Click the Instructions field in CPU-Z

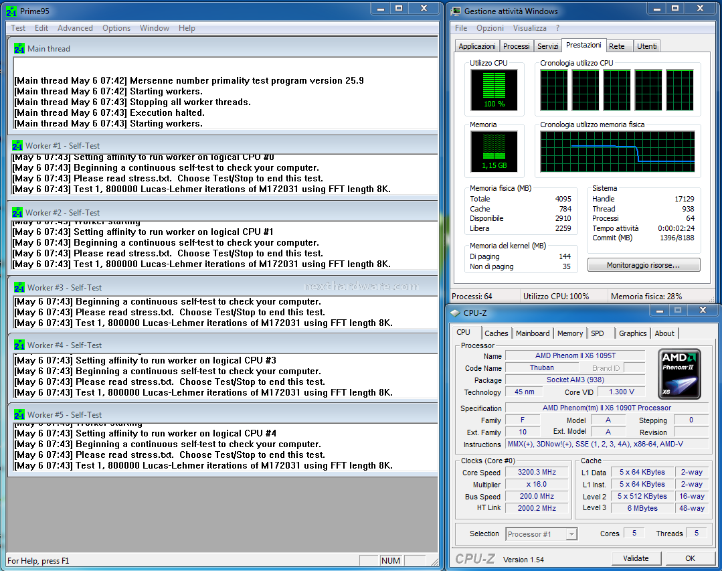607,444
